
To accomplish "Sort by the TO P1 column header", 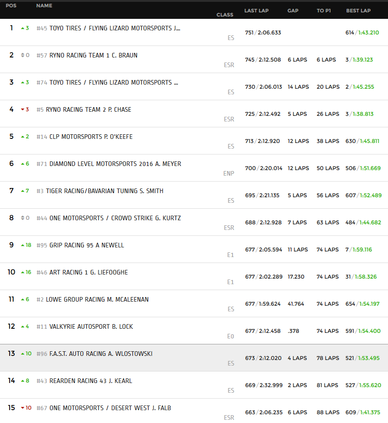I will pyautogui.click(x=324, y=11).
